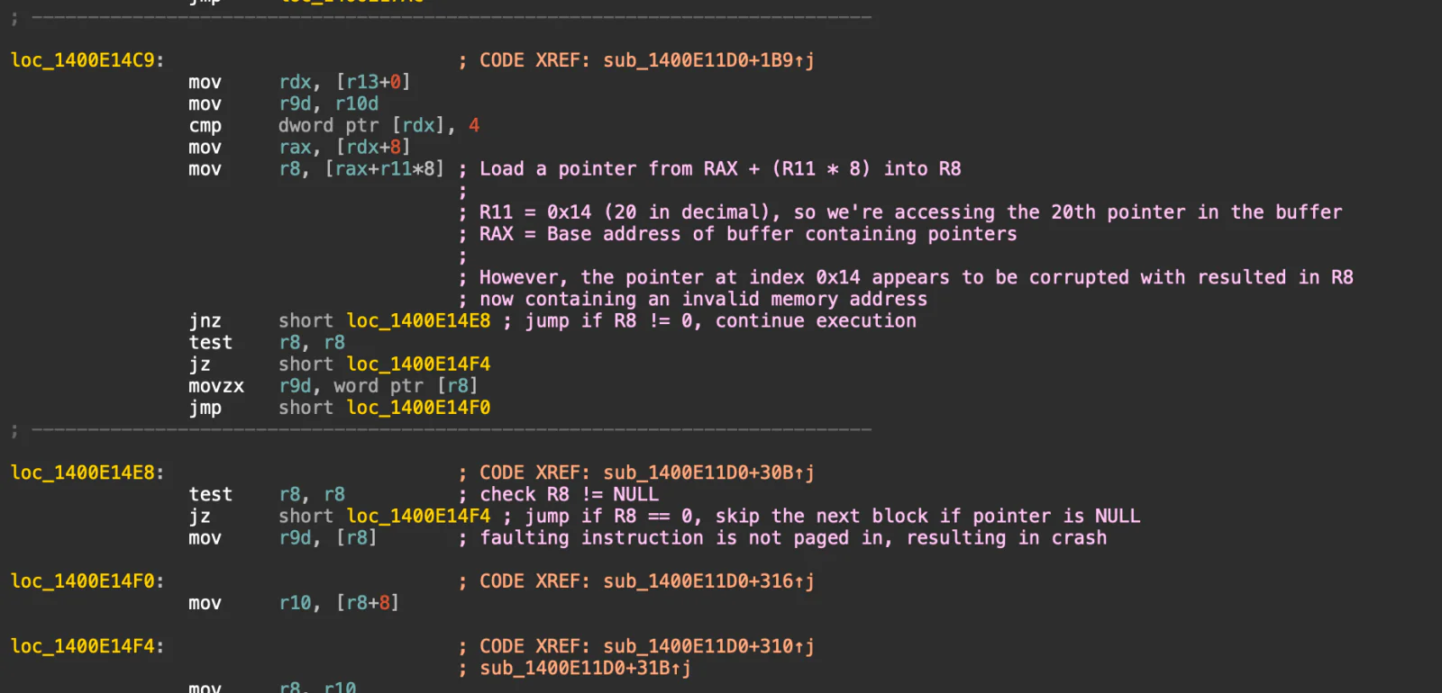Select the r10 register in mov r10, [r8+8]
Screen dimensions: 1442x693
pyautogui.click(x=295, y=603)
